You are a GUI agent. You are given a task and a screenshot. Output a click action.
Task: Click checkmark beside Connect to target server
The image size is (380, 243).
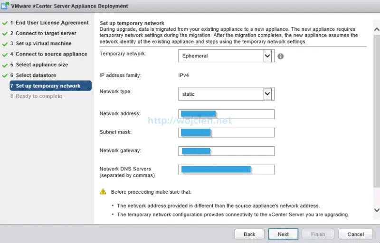click(5, 34)
